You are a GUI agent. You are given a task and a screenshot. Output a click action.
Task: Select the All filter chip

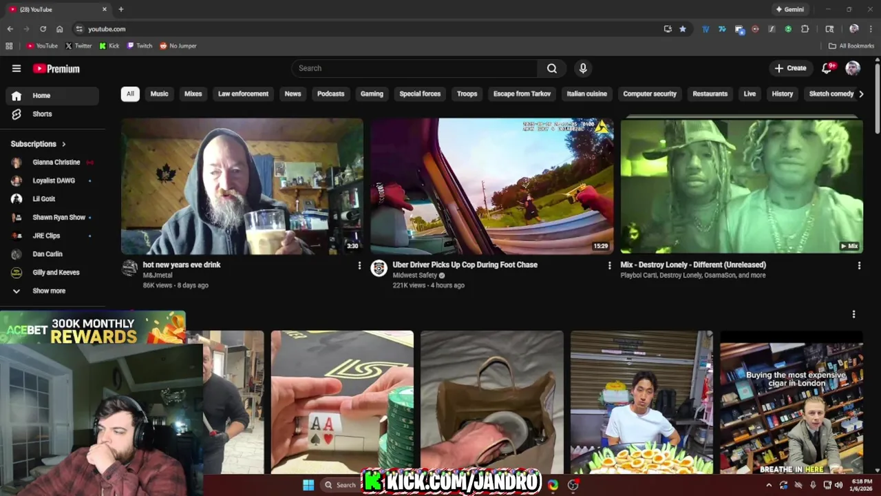(130, 94)
